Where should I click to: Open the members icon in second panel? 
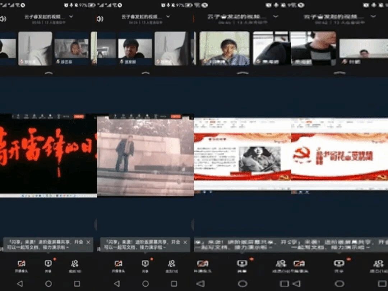172,264
